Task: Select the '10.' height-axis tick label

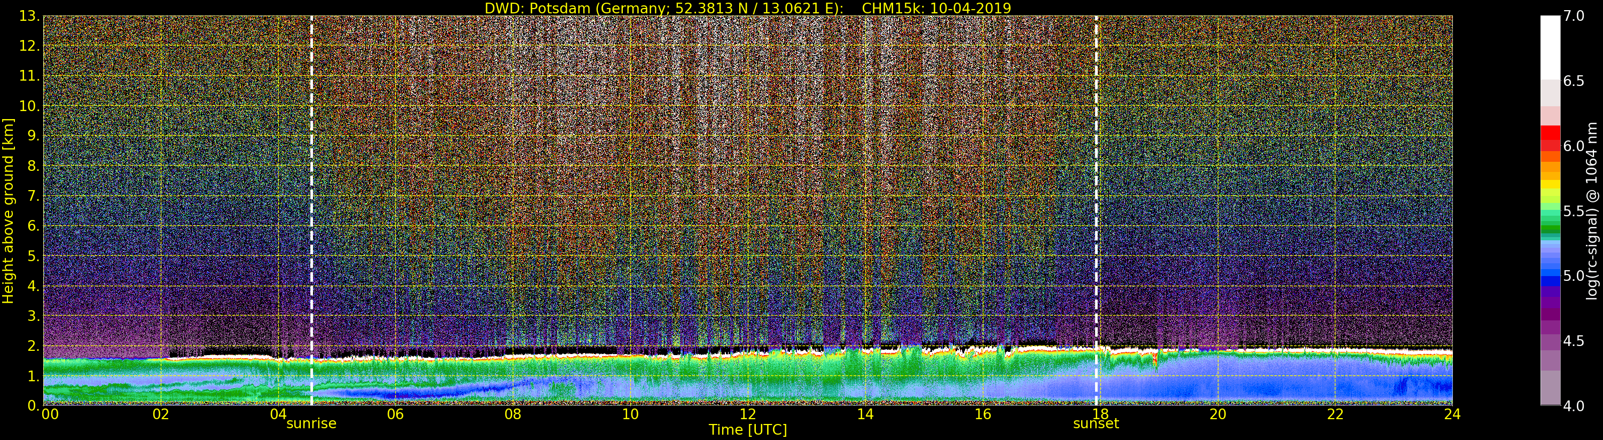Action: click(x=30, y=106)
